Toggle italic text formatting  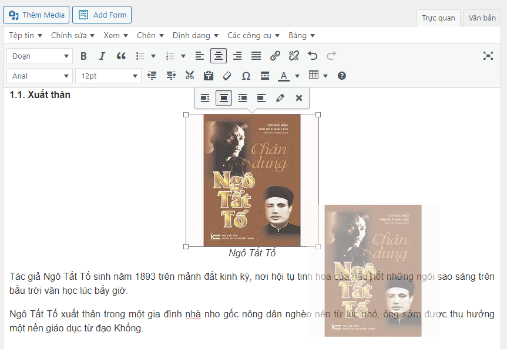click(x=102, y=56)
